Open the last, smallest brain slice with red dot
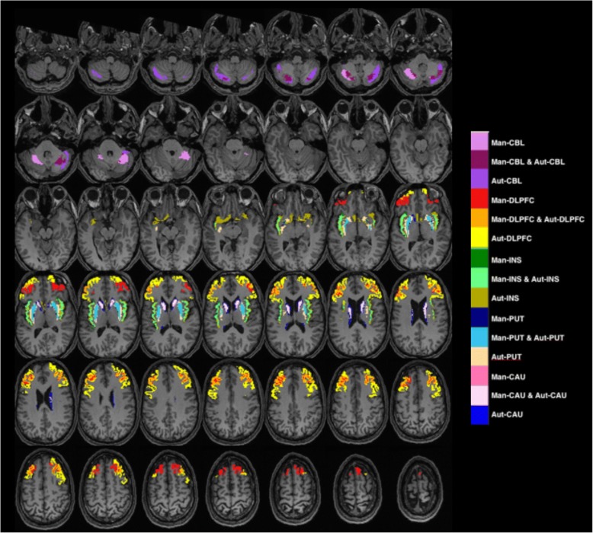Image resolution: width=593 pixels, height=533 pixels. click(420, 488)
